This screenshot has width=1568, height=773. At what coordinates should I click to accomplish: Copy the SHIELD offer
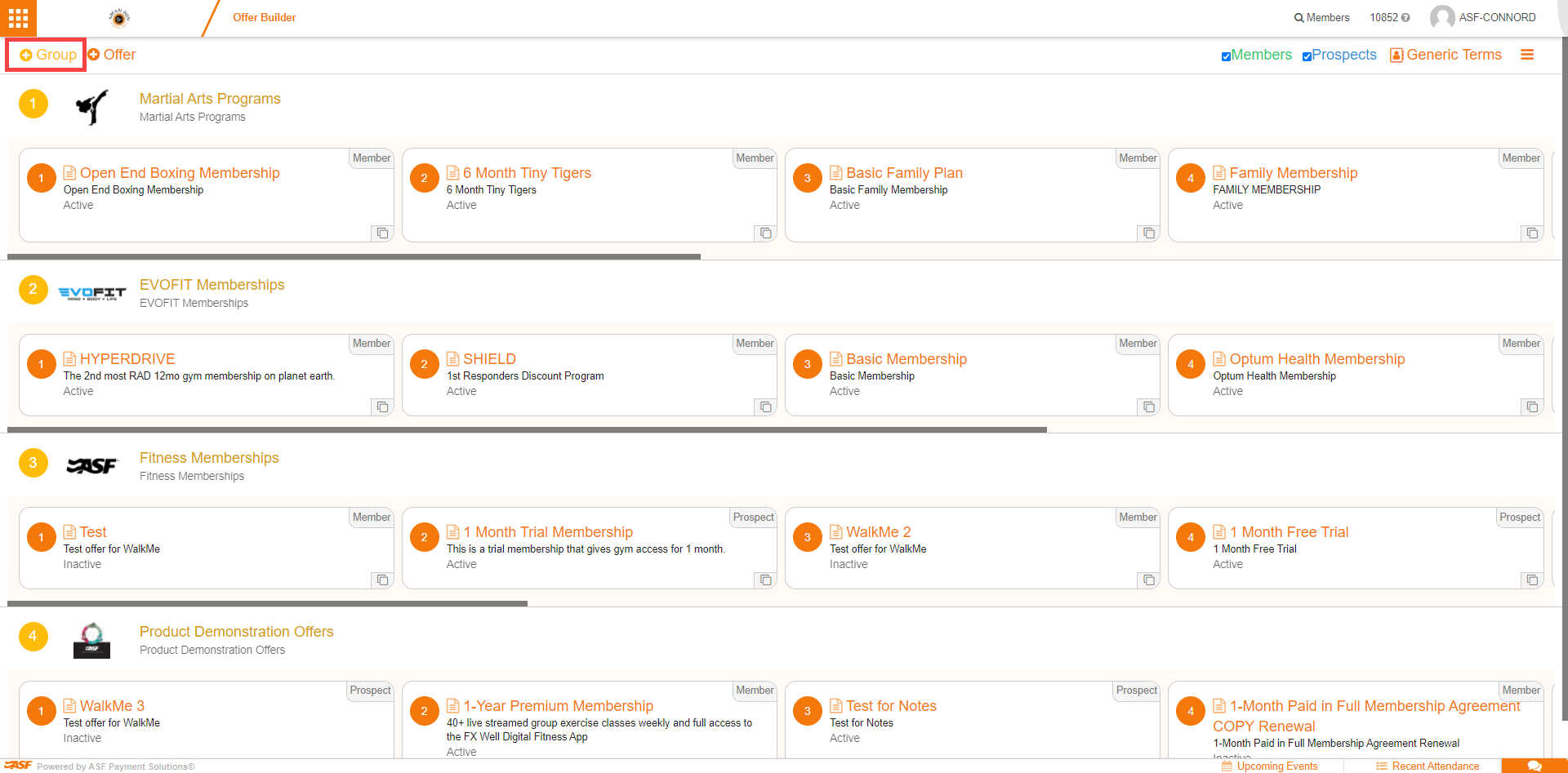pyautogui.click(x=765, y=406)
